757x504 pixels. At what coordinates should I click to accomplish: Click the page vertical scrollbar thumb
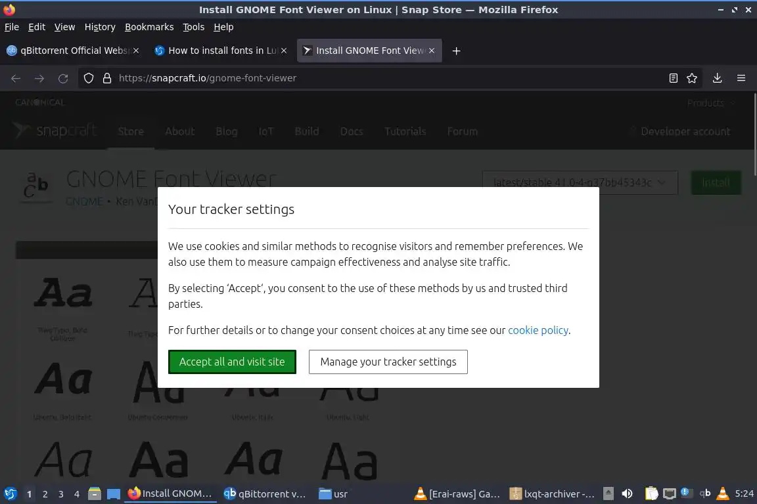(754, 135)
